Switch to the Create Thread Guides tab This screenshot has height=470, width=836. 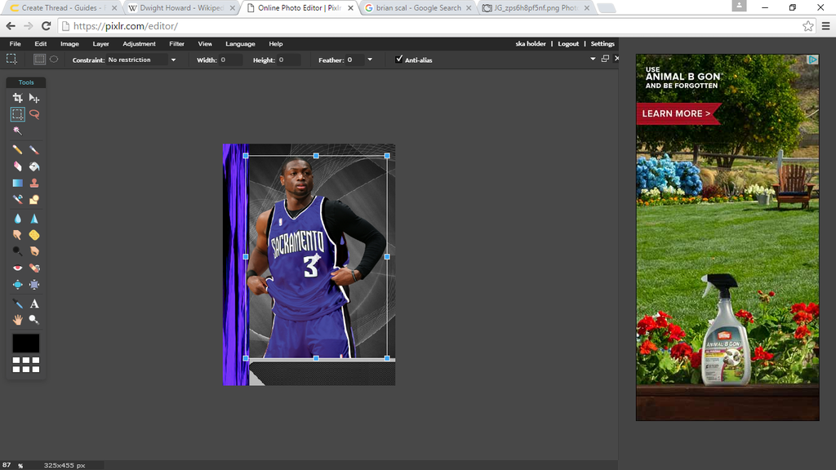pyautogui.click(x=63, y=8)
